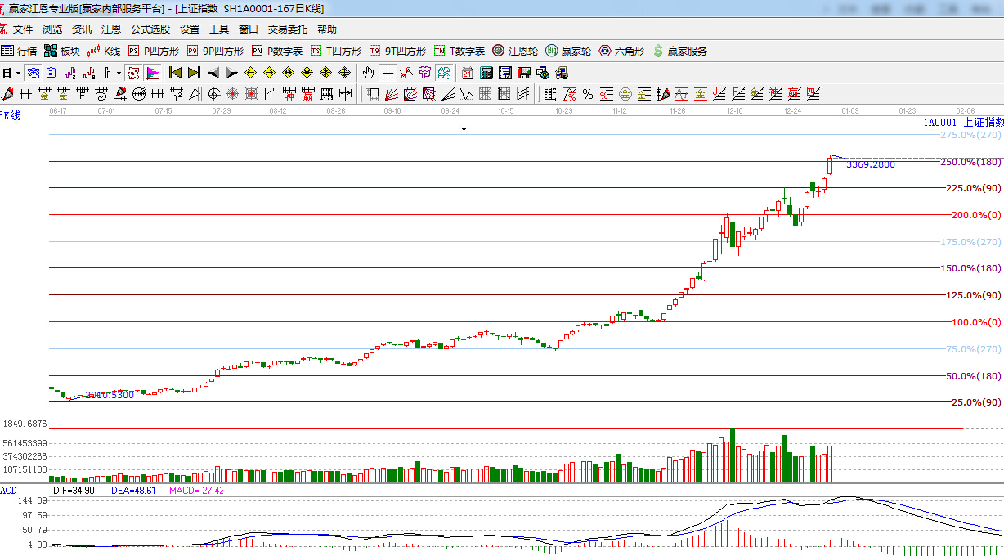Screen dimensions: 1004x556
Task: Open the 公式选股 menu
Action: click(x=150, y=29)
